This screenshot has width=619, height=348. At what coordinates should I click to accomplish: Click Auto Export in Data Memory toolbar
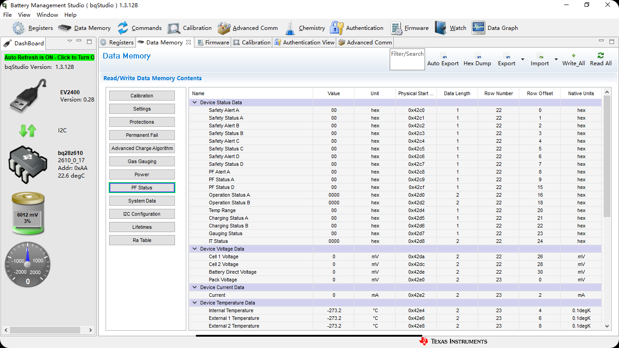(x=443, y=59)
